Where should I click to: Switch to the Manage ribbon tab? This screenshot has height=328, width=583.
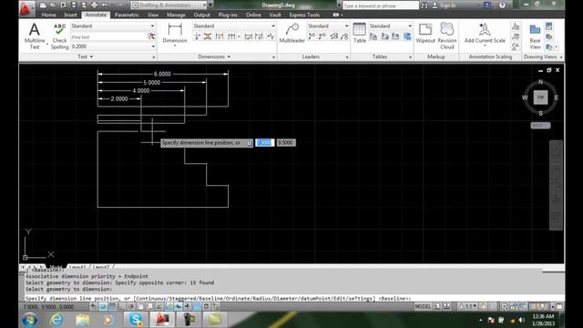176,15
